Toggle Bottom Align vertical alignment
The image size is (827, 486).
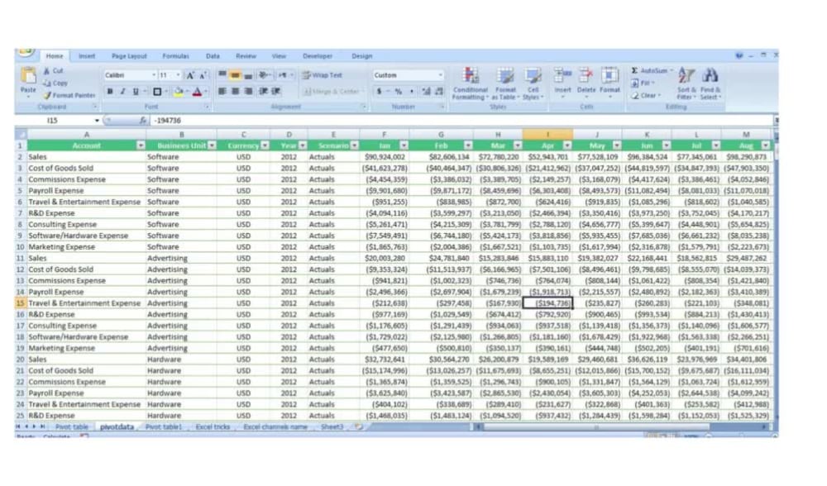click(248, 75)
